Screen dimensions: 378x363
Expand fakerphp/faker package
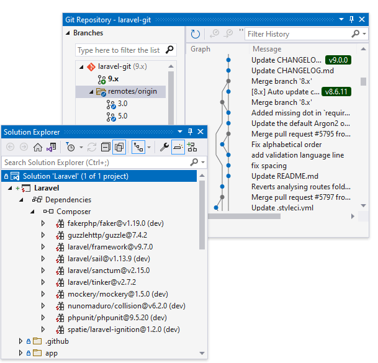click(x=43, y=223)
